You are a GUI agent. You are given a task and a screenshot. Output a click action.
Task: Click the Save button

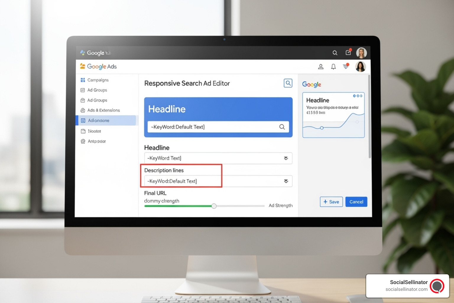(331, 202)
